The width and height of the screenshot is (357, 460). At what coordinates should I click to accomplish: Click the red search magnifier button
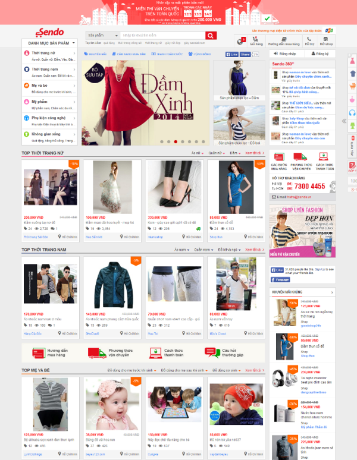pyautogui.click(x=211, y=36)
